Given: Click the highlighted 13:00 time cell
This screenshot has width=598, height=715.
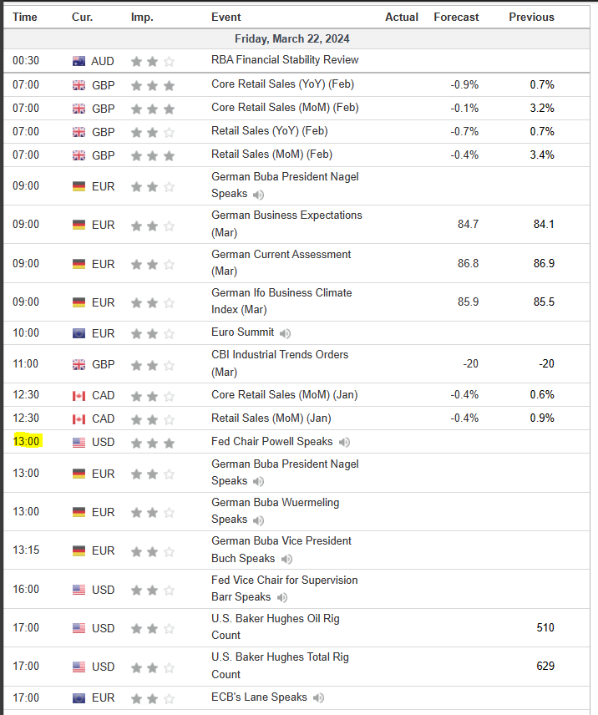Looking at the screenshot, I should 27,442.
